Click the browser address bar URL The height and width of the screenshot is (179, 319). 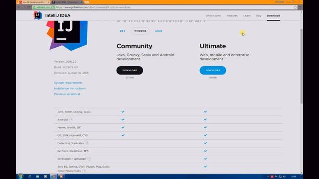tap(93, 7)
